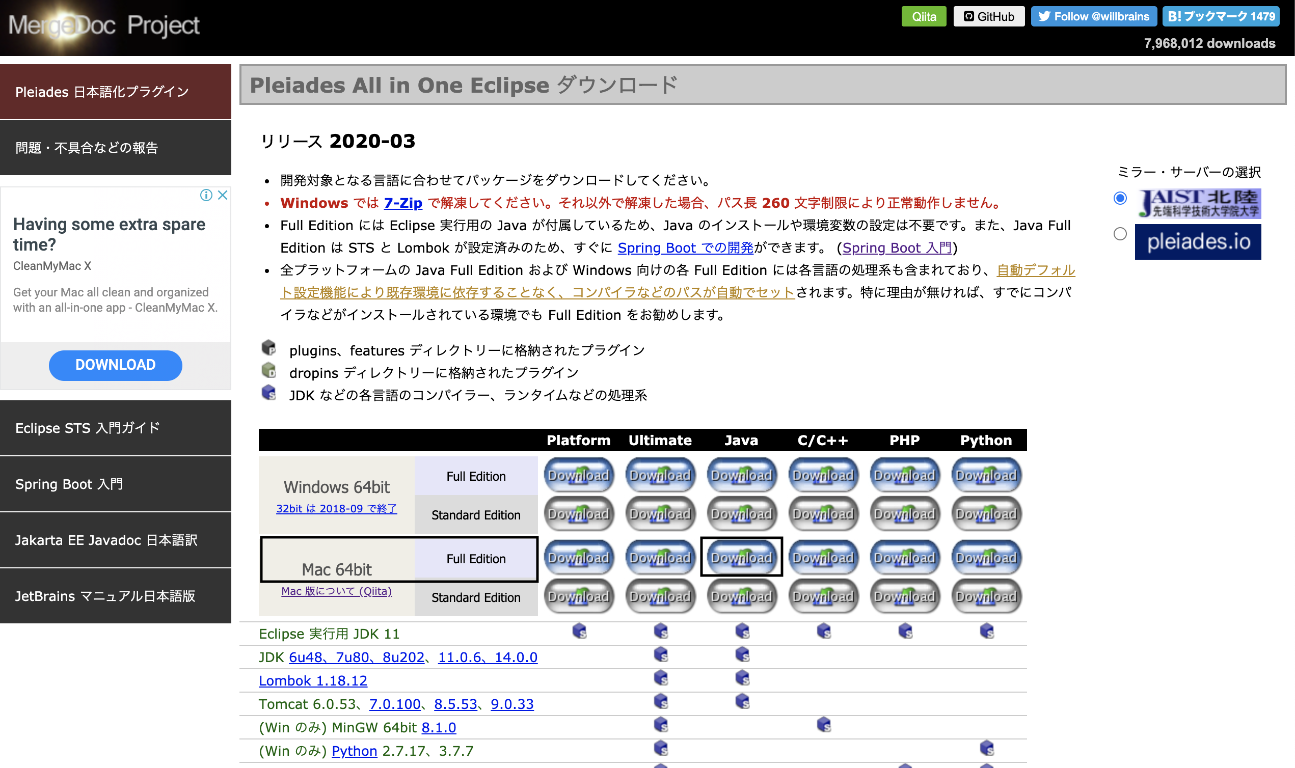Image resolution: width=1295 pixels, height=768 pixels.
Task: Open the Tomcat 8.5.53 link
Action: click(455, 704)
